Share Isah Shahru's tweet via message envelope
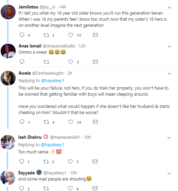The height and width of the screenshot is (191, 178). pyautogui.click(x=95, y=161)
